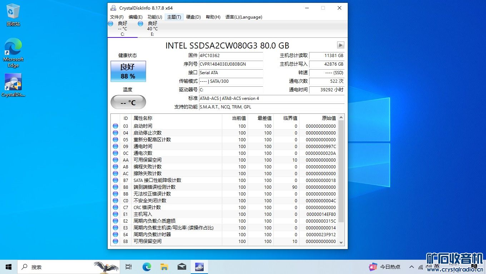The height and width of the screenshot is (274, 486).
Task: Expand the 功能(U) function menu
Action: point(155,17)
